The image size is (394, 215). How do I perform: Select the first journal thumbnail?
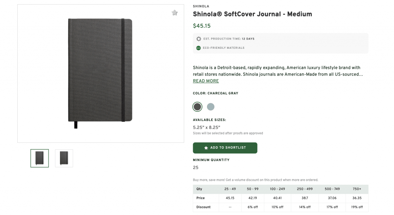[x=40, y=158]
